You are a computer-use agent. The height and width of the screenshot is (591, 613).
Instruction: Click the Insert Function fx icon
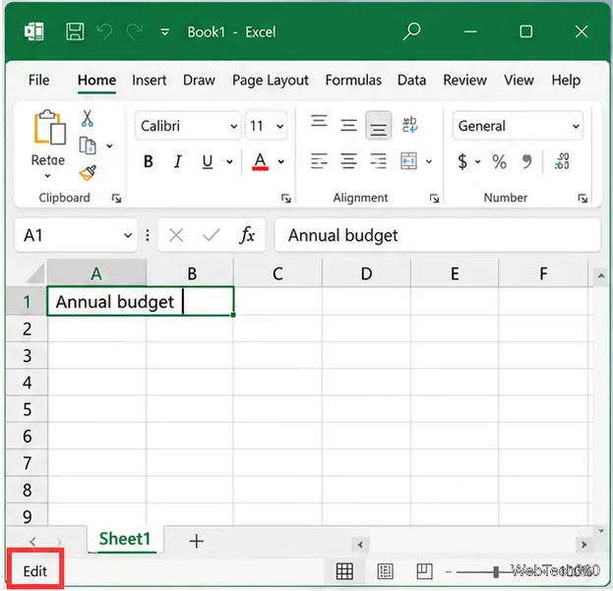pyautogui.click(x=247, y=235)
